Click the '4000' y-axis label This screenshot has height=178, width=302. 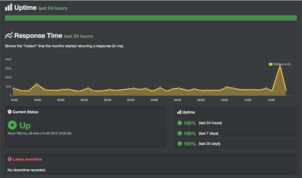tap(8, 59)
